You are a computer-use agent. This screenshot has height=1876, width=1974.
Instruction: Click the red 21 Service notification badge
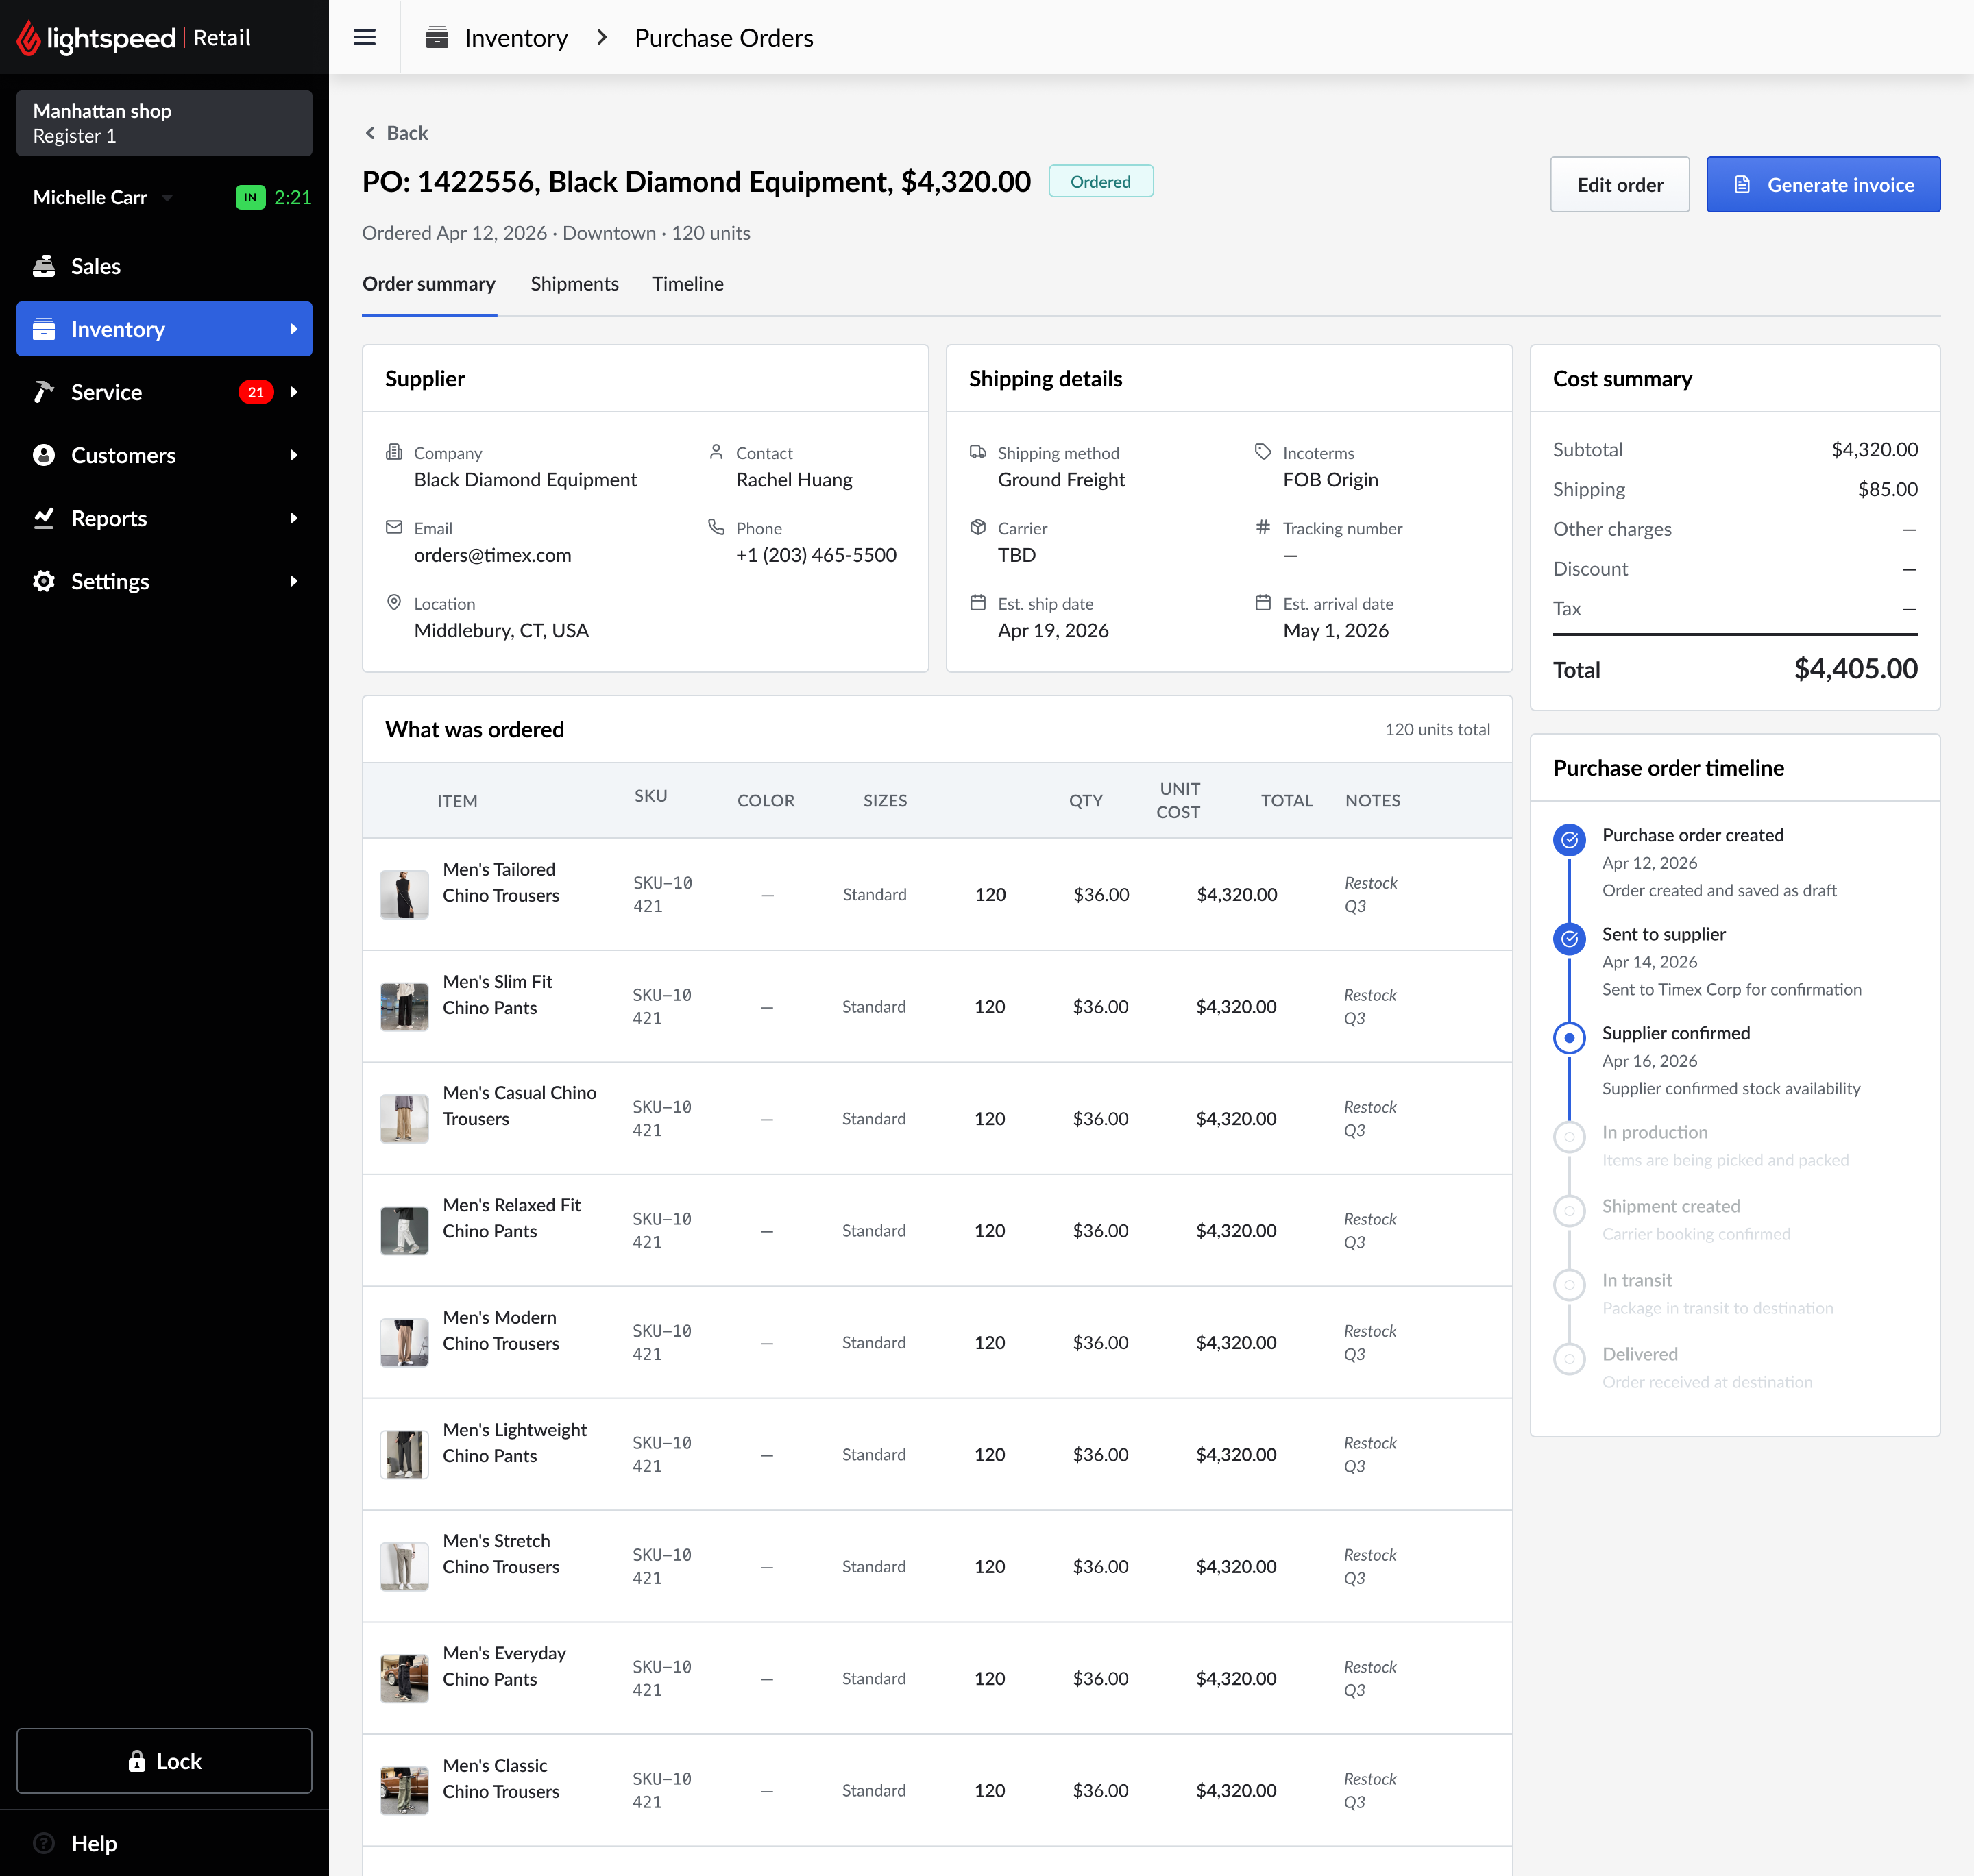point(255,392)
